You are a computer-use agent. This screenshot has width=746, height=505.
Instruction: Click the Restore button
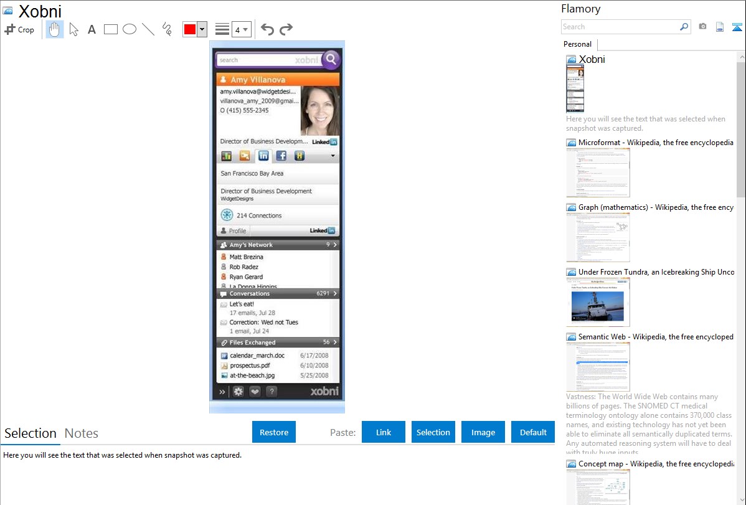(274, 432)
